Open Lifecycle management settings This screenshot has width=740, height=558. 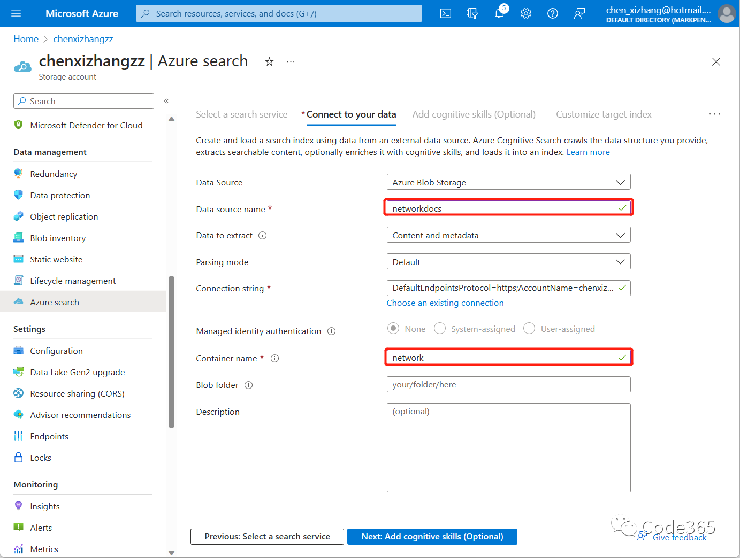tap(72, 281)
